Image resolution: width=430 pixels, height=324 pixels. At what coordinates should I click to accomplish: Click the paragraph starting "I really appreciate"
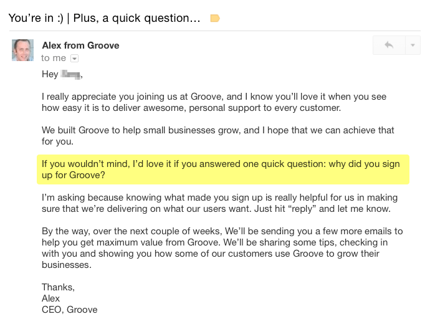point(213,102)
